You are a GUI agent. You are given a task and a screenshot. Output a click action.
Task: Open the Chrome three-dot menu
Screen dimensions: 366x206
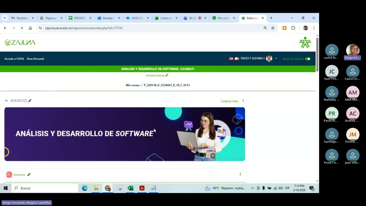point(314,28)
